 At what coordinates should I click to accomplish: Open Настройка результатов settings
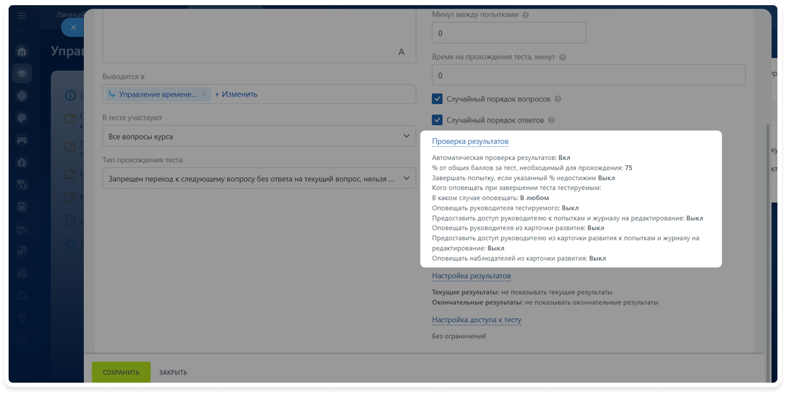click(x=471, y=276)
